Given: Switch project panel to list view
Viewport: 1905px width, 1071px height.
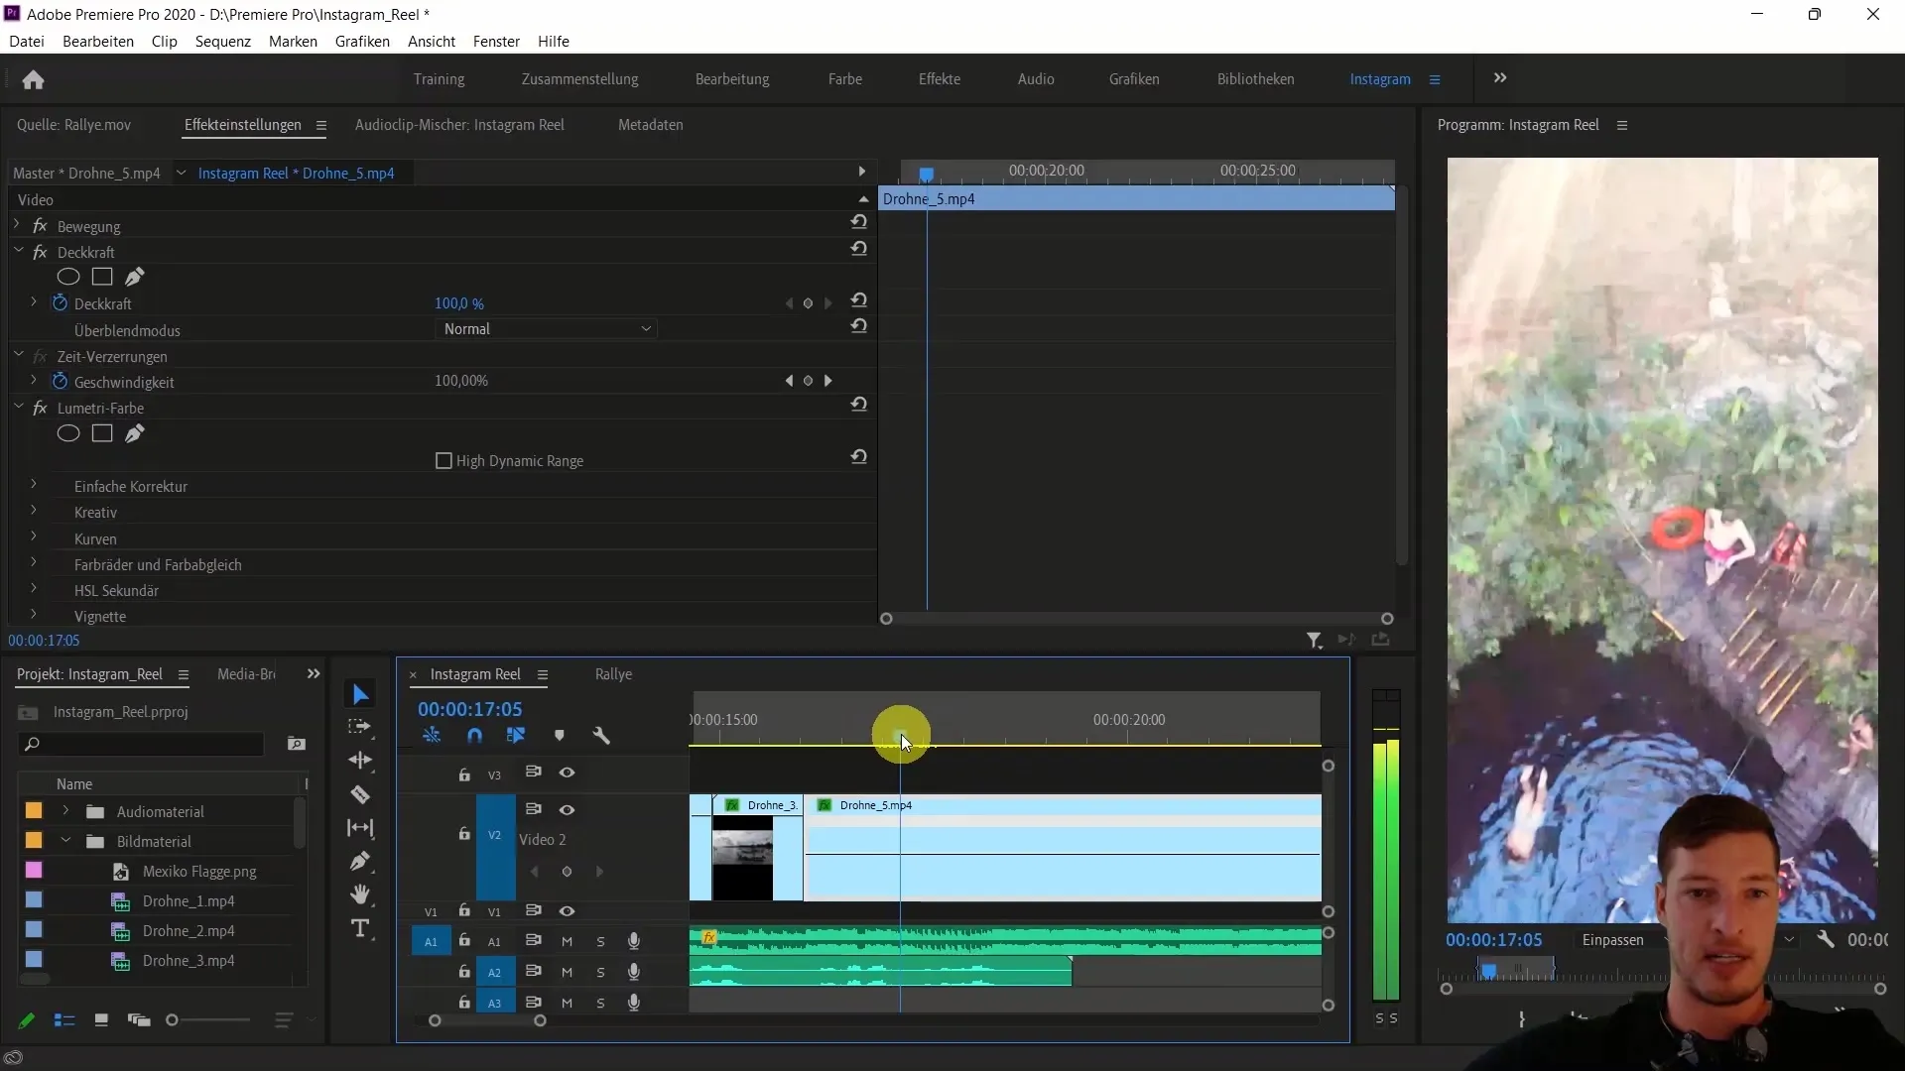Looking at the screenshot, I should [64, 1020].
